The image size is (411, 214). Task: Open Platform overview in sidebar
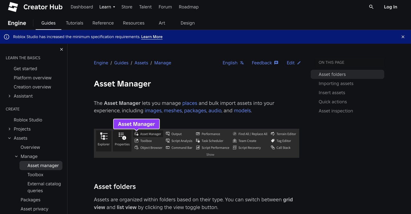pos(33,78)
